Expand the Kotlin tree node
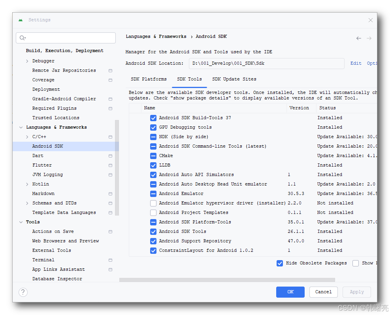 27,184
